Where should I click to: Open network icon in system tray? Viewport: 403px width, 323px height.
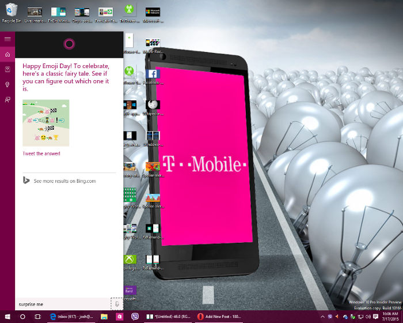pos(361,316)
